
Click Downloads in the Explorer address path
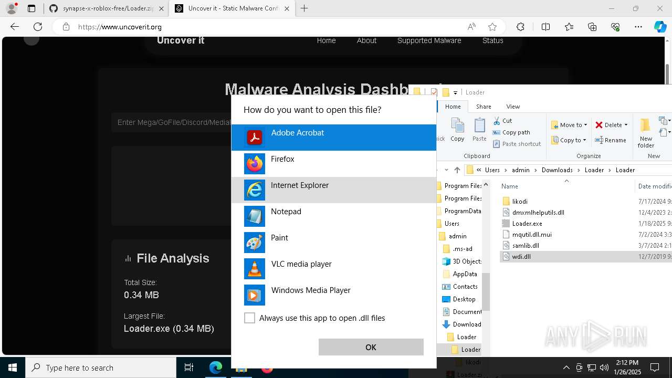pyautogui.click(x=557, y=170)
